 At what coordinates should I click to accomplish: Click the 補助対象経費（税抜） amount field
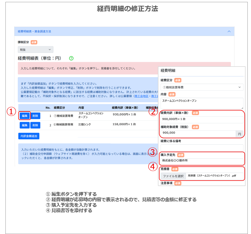point(198,134)
